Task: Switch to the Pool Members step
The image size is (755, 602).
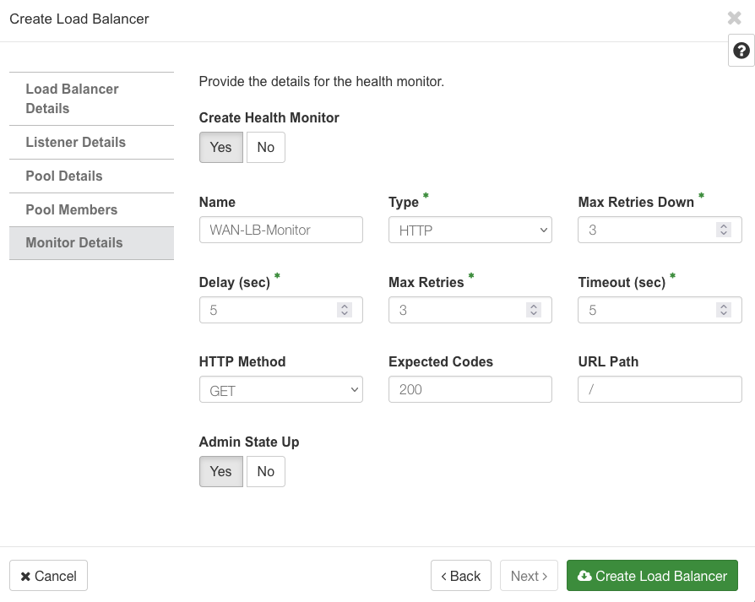Action: click(x=71, y=209)
